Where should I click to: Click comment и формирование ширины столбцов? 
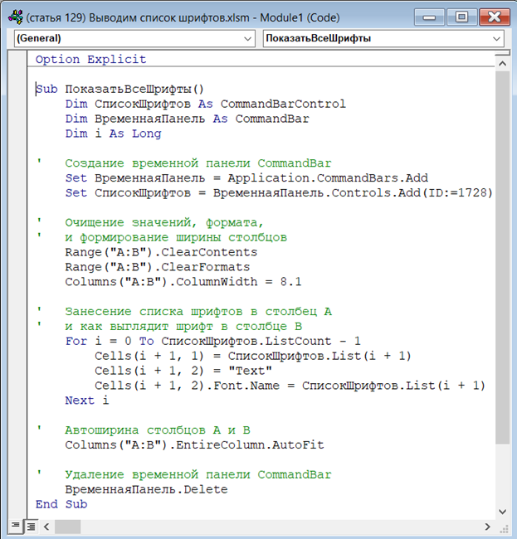(176, 237)
